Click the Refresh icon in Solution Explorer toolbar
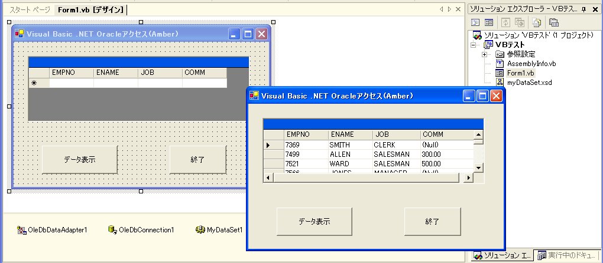 click(x=507, y=22)
